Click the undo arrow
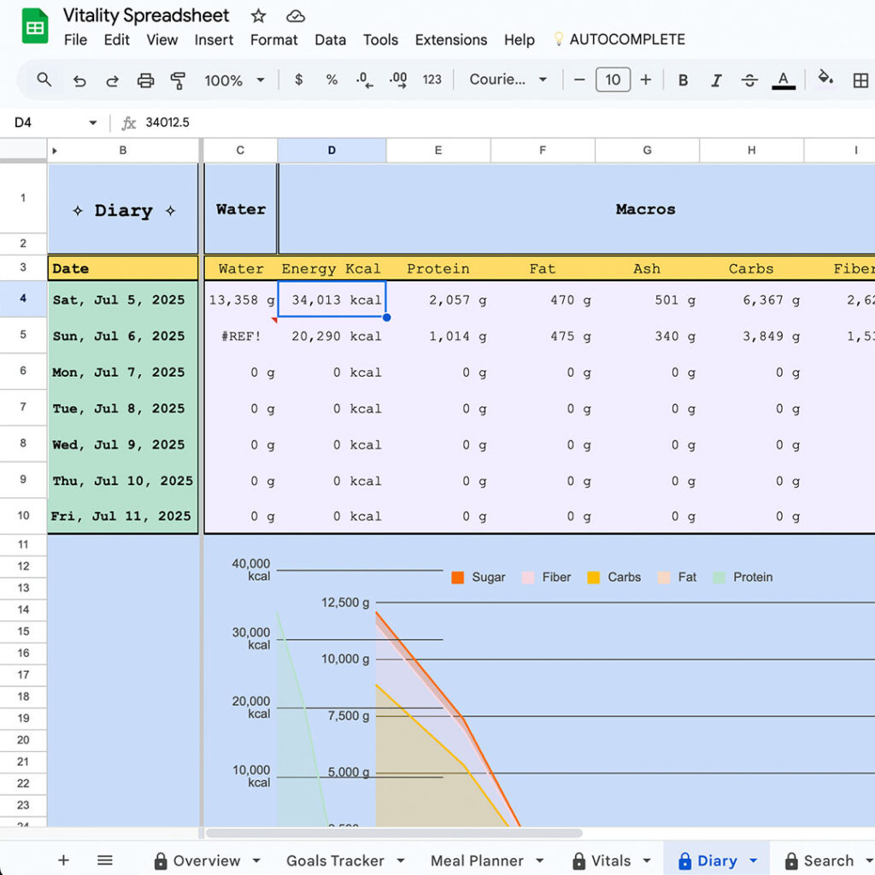This screenshot has width=875, height=875. tap(79, 81)
